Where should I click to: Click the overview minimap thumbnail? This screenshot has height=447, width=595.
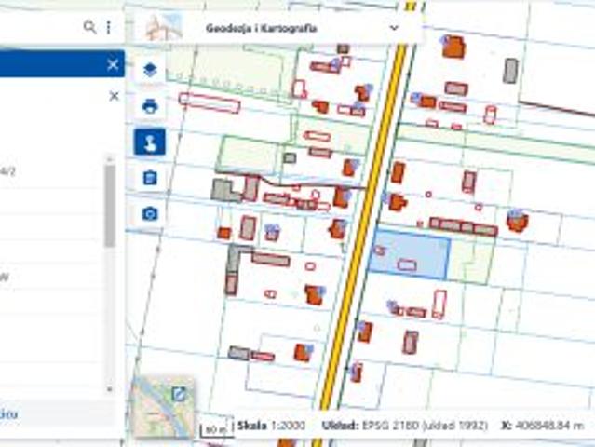coord(158,410)
